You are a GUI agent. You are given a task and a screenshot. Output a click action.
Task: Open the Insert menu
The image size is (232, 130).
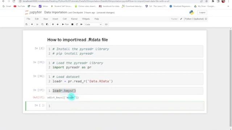(x=55, y=19)
